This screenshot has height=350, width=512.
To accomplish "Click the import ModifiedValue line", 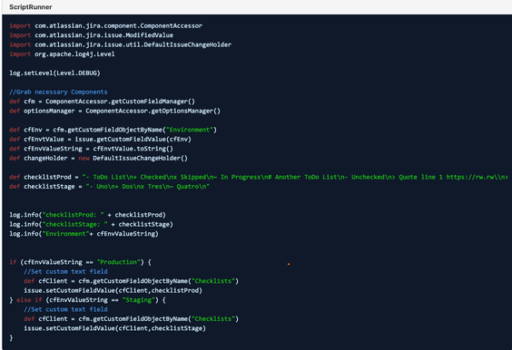I will (91, 35).
